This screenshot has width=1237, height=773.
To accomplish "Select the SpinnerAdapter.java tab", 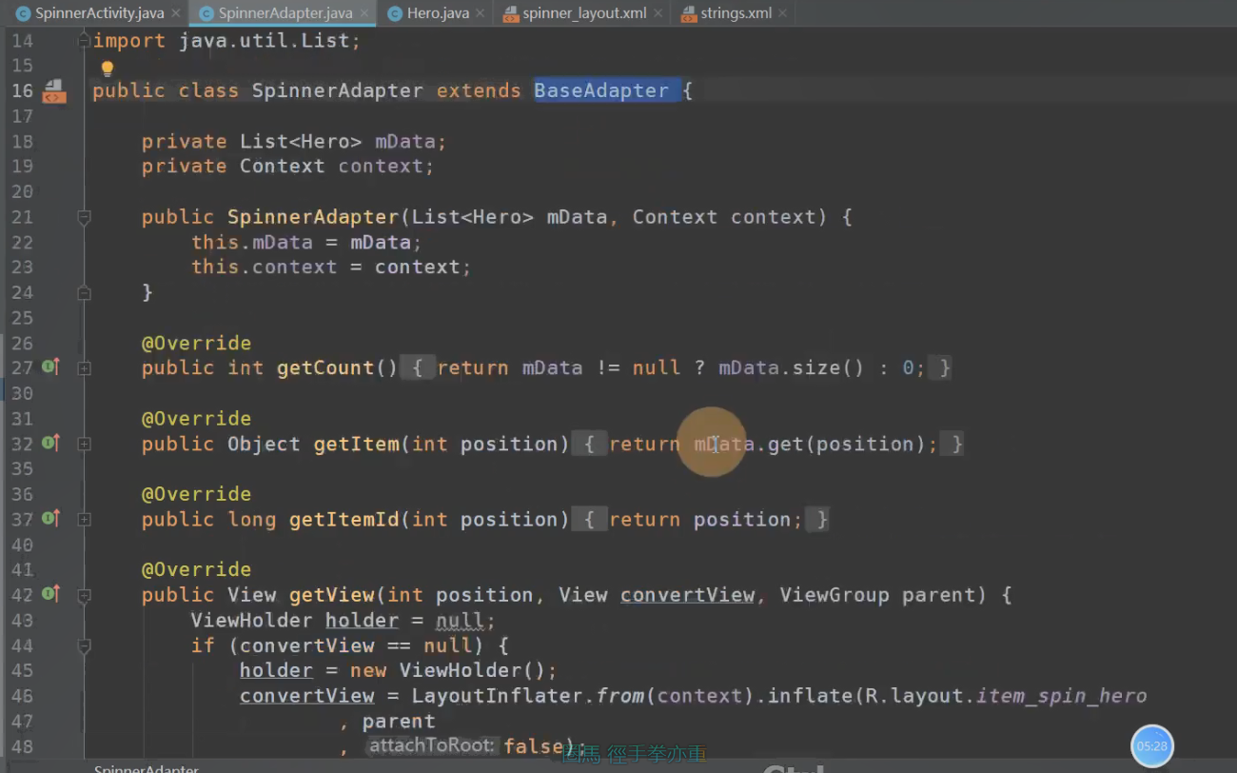I will [285, 13].
